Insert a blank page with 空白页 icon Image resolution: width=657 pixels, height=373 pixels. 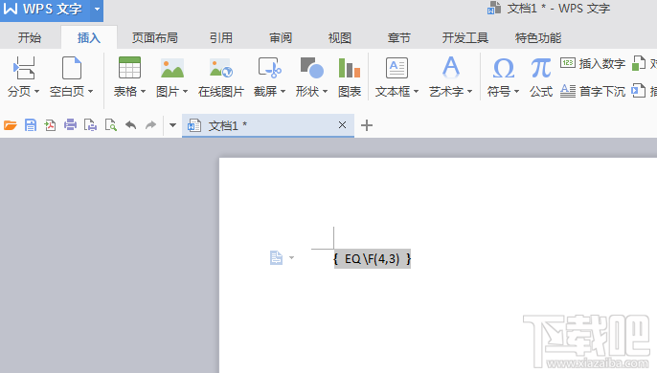click(x=72, y=68)
